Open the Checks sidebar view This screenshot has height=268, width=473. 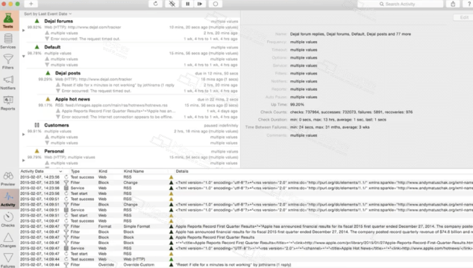[8, 220]
